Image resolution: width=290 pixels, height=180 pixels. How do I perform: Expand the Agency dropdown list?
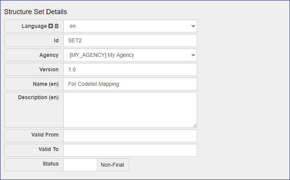coord(130,55)
